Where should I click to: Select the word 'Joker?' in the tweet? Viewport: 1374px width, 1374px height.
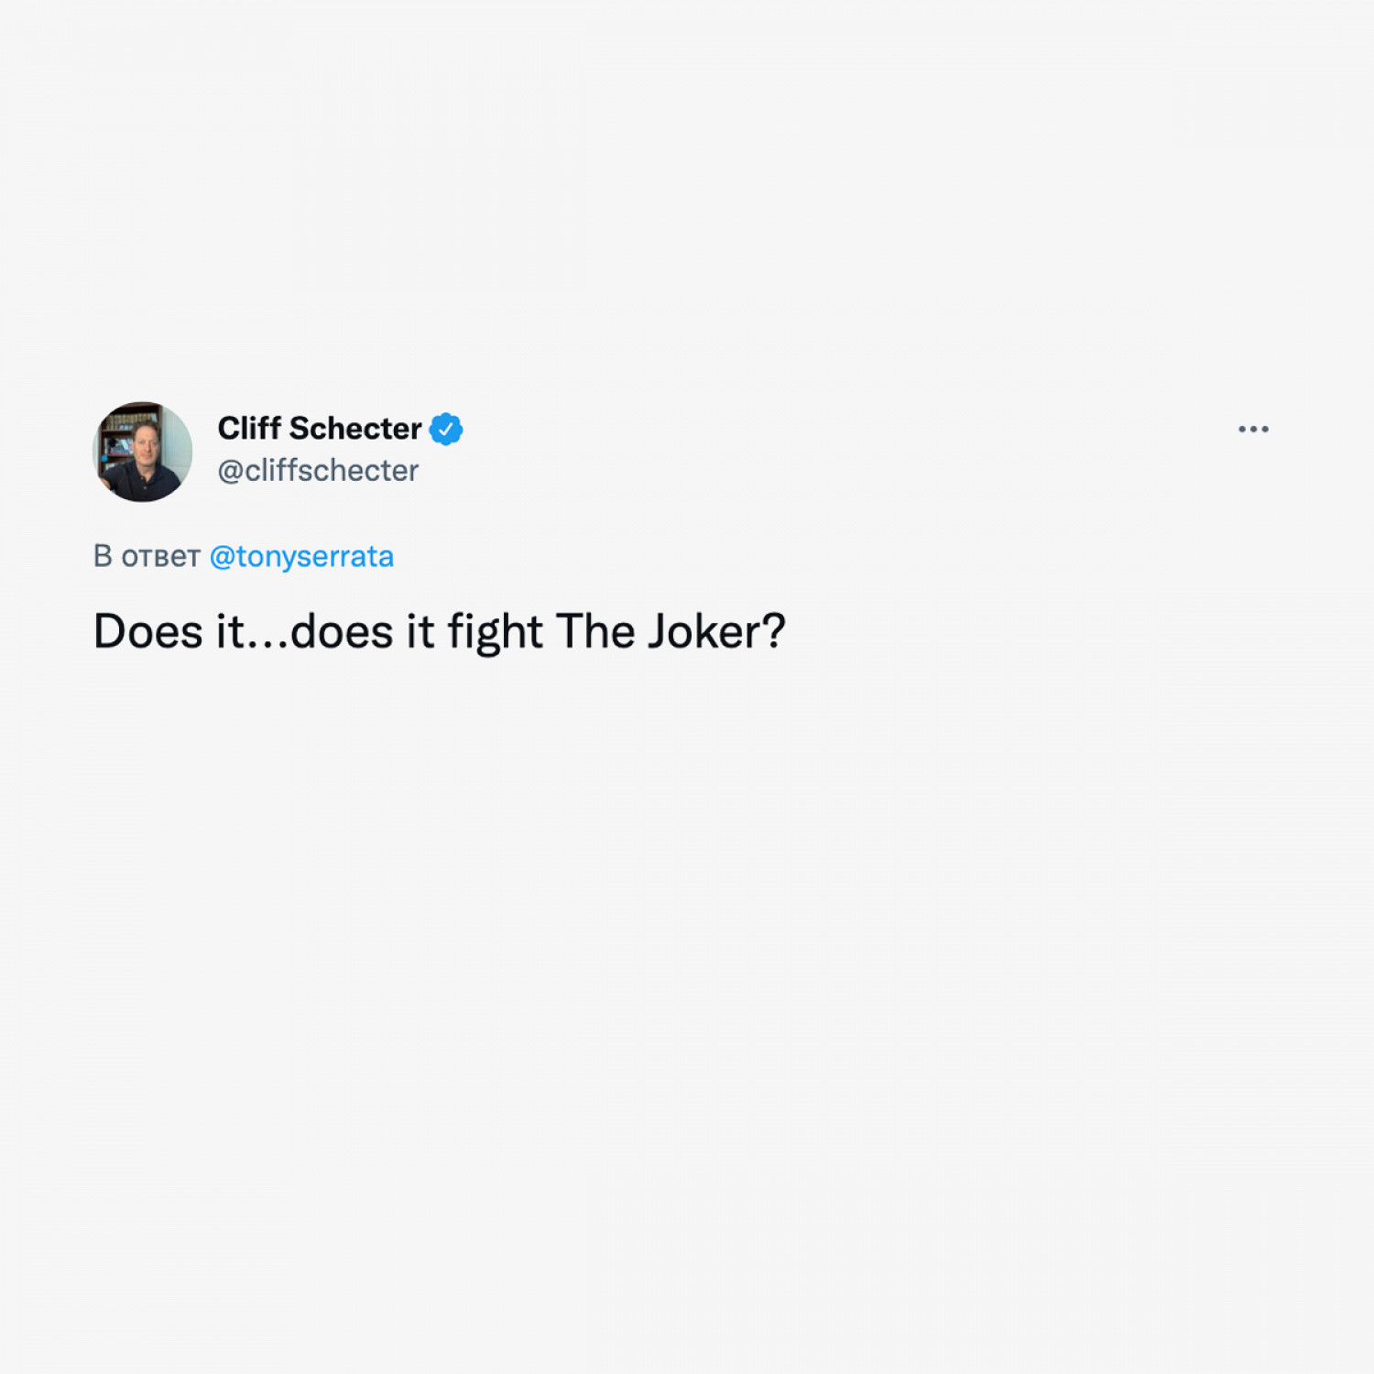click(x=716, y=631)
